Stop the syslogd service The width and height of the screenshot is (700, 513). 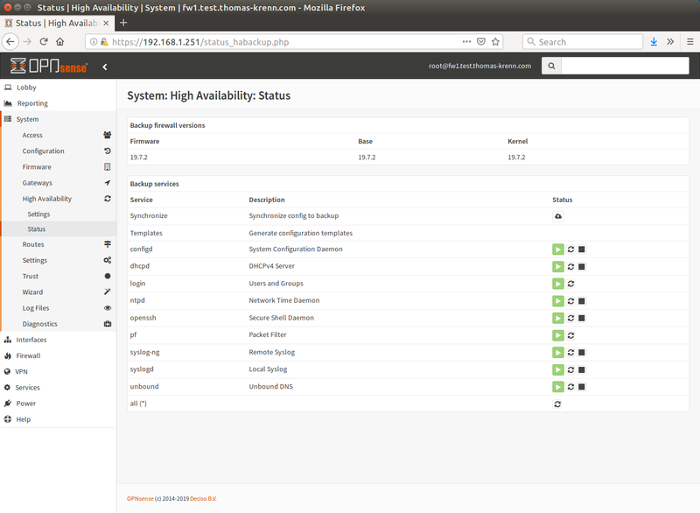click(582, 369)
